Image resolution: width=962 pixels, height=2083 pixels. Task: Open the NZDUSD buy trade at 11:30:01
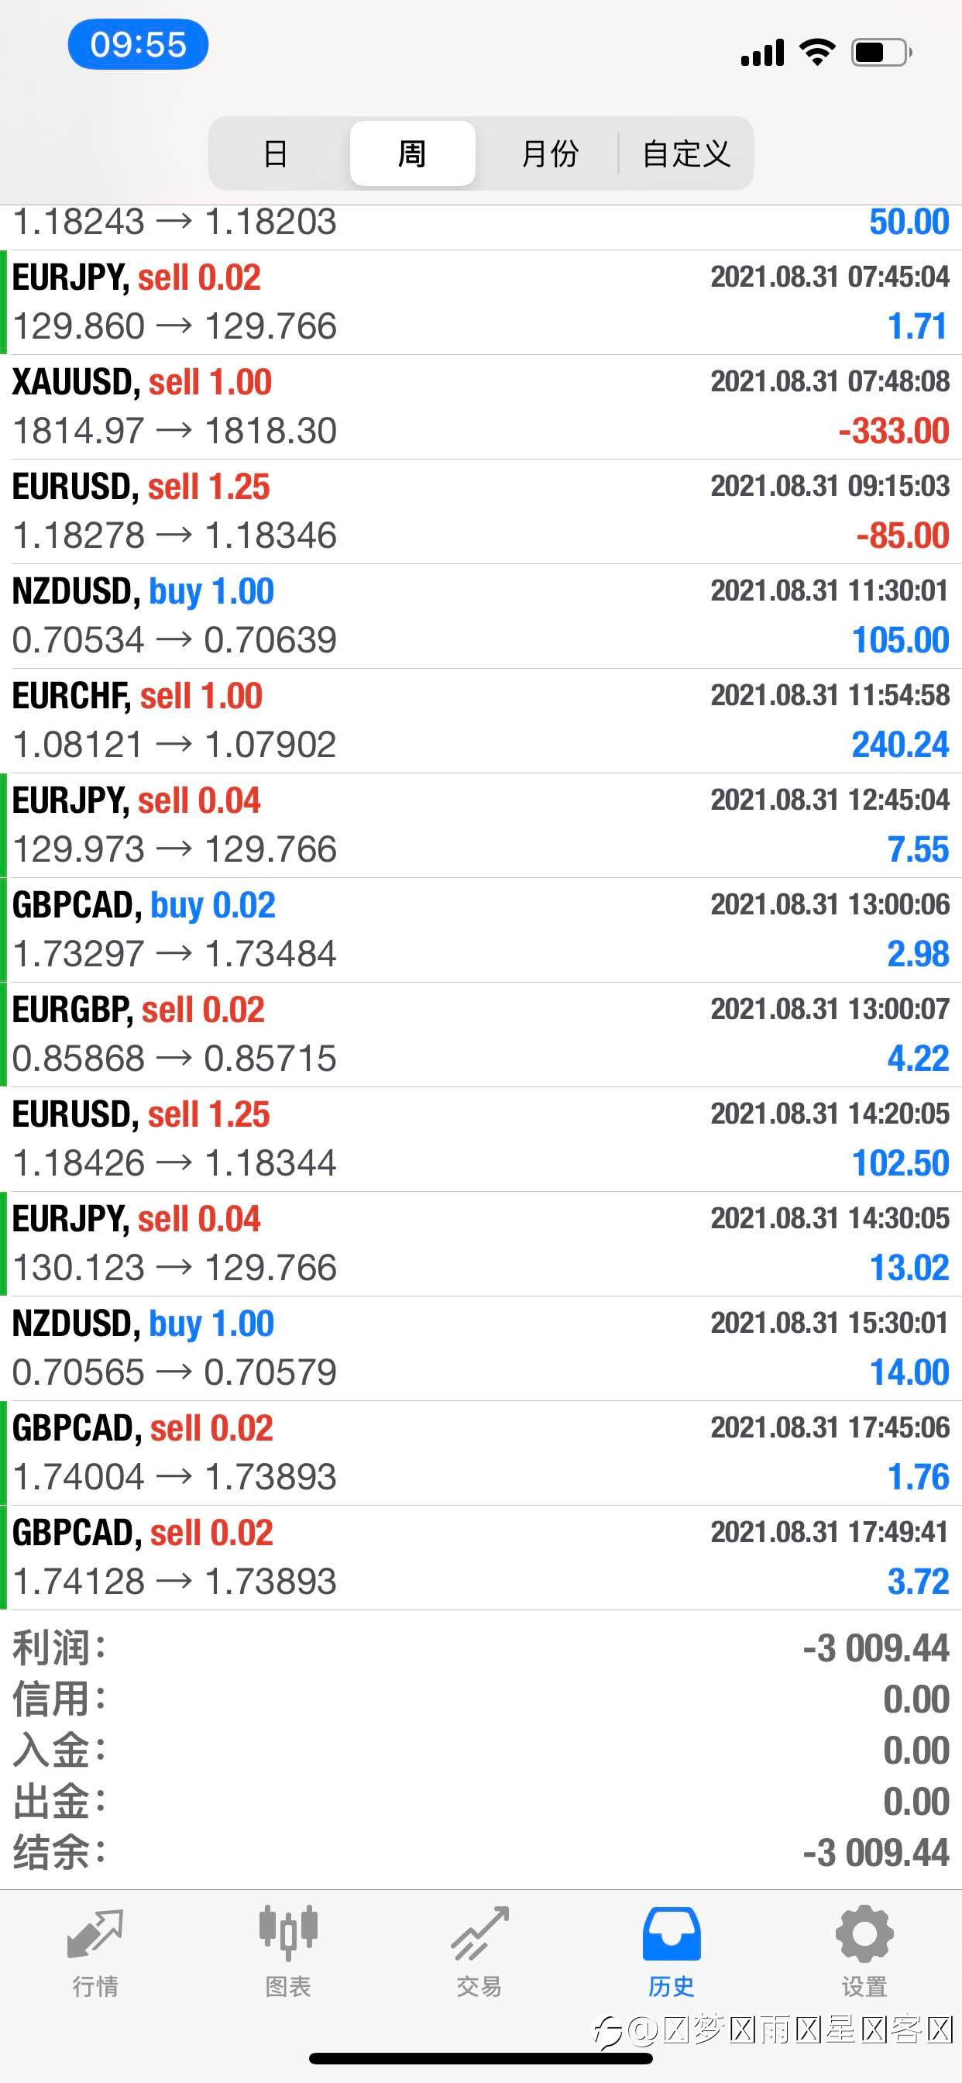point(481,616)
